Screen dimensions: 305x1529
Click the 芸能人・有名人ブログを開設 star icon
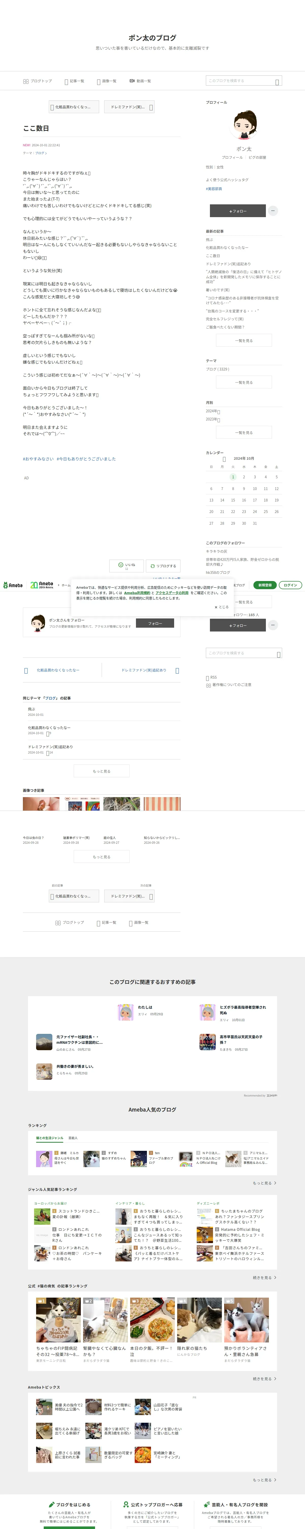(206, 1505)
